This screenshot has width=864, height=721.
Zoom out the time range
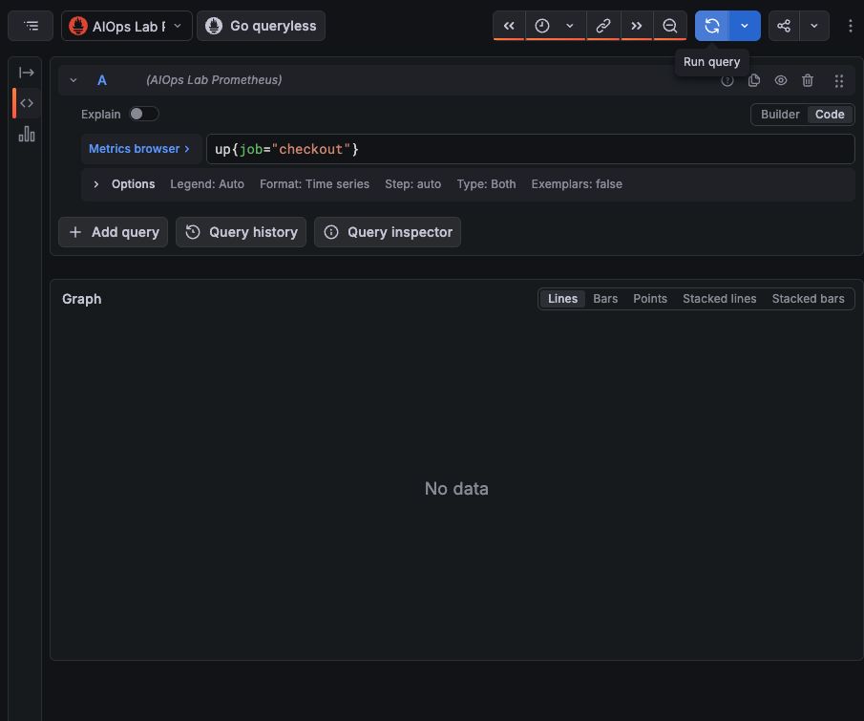(670, 26)
